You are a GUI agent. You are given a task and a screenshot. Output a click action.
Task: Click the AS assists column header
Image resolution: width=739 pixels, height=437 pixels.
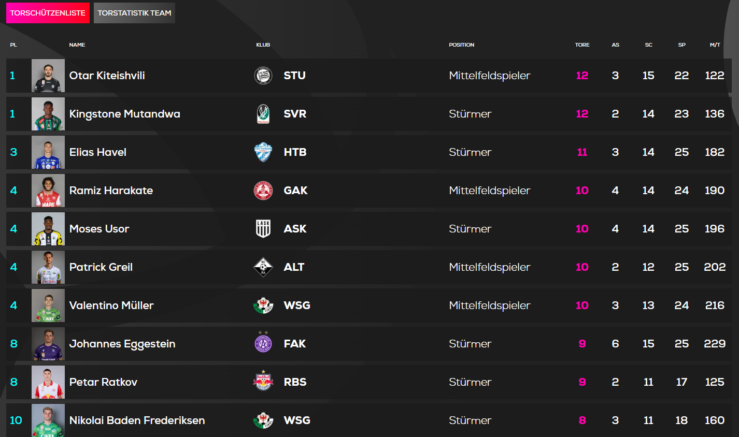point(615,45)
